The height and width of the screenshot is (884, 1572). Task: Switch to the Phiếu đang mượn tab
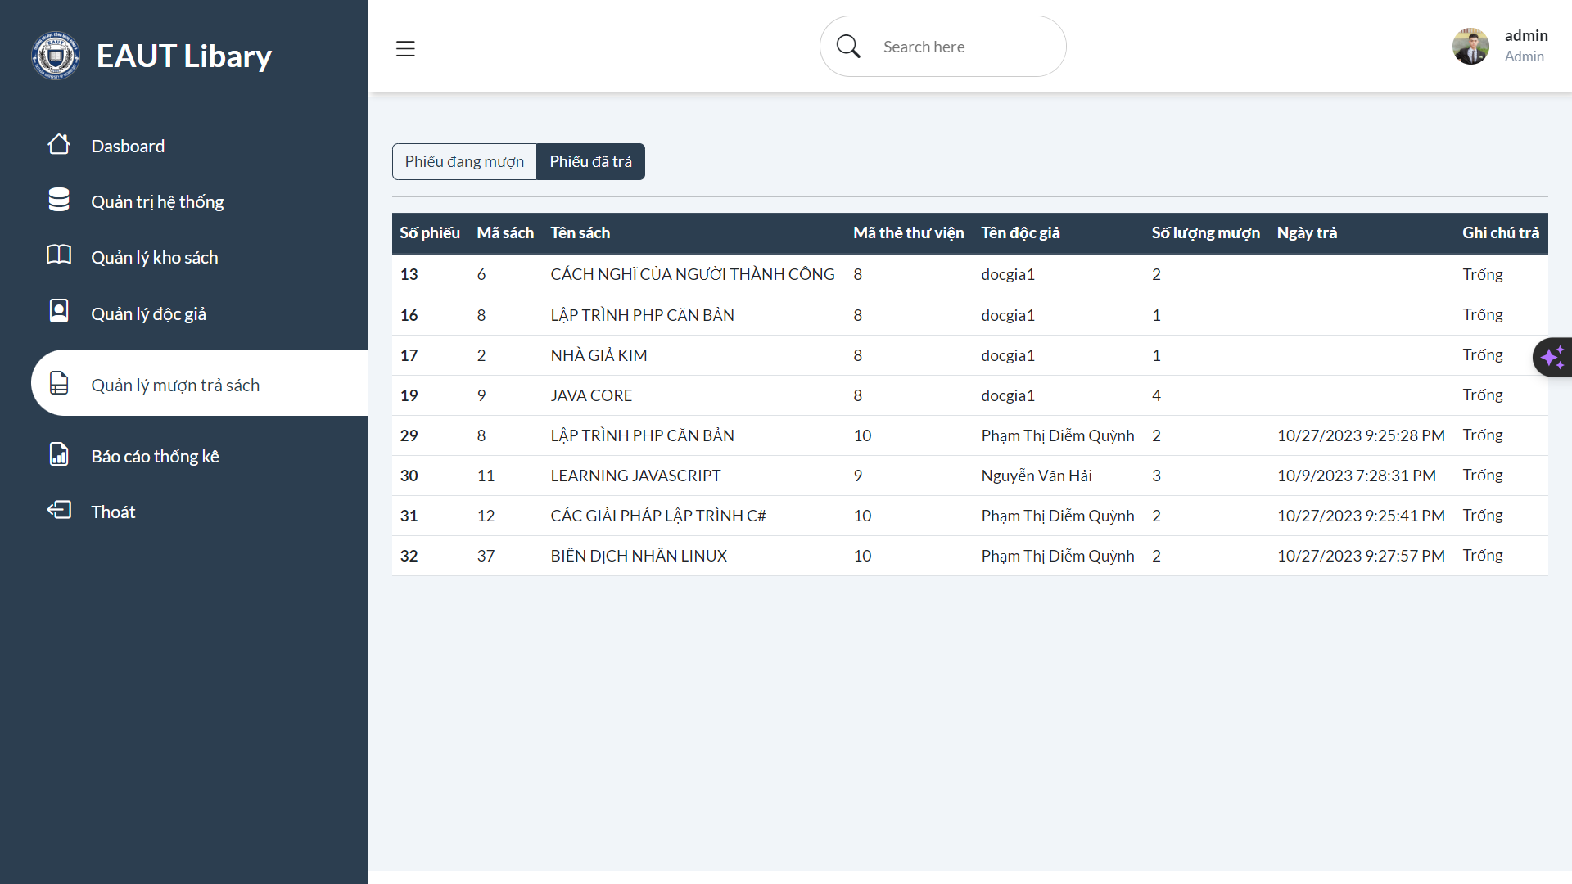[464, 161]
